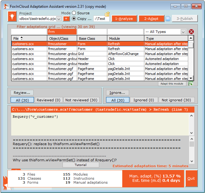The height and width of the screenshot is (193, 205).
Task: Open the Review... button
Action: coord(22,93)
